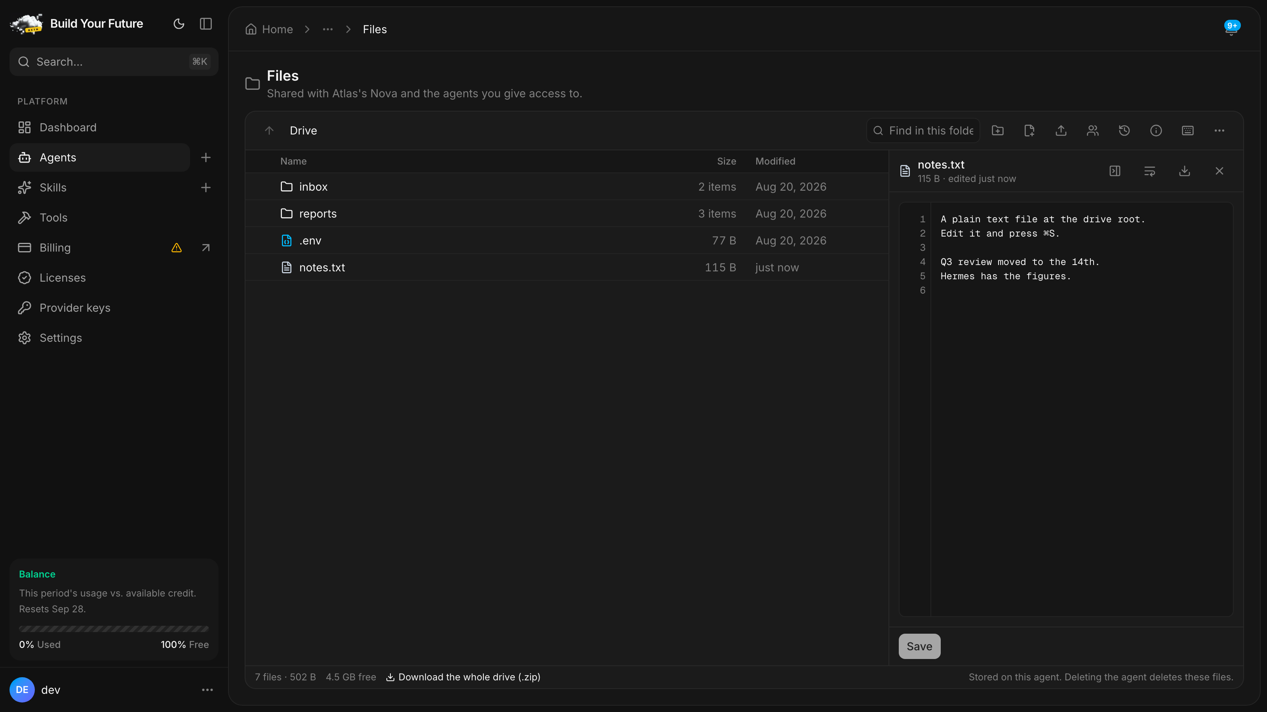Image resolution: width=1267 pixels, height=712 pixels.
Task: Open the drive history icon
Action: tap(1124, 130)
